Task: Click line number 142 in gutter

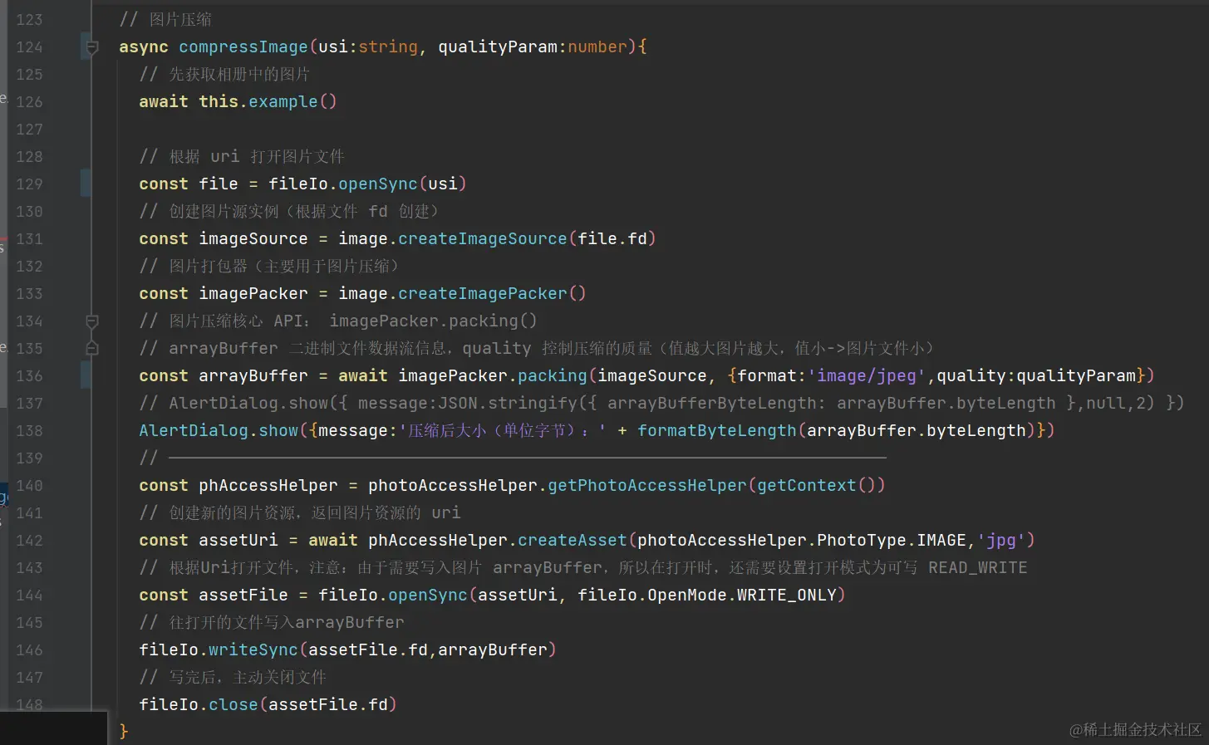Action: tap(29, 541)
